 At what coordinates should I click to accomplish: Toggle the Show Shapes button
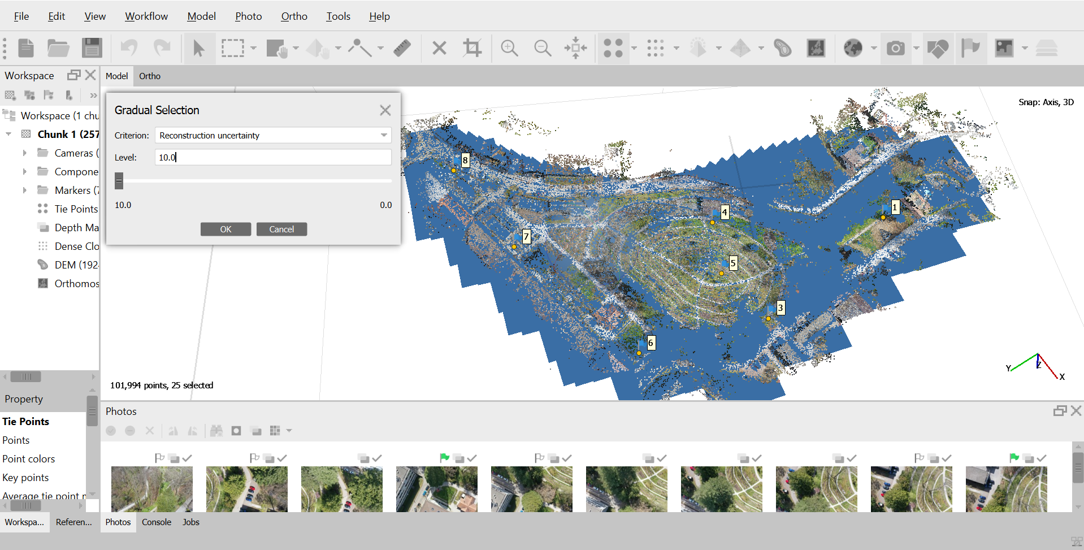click(x=938, y=49)
